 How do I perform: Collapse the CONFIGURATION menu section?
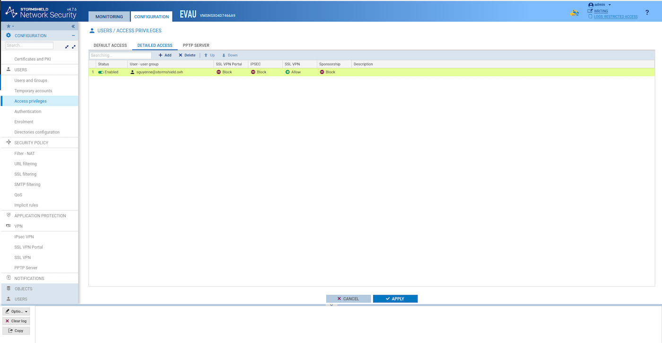[x=73, y=35]
